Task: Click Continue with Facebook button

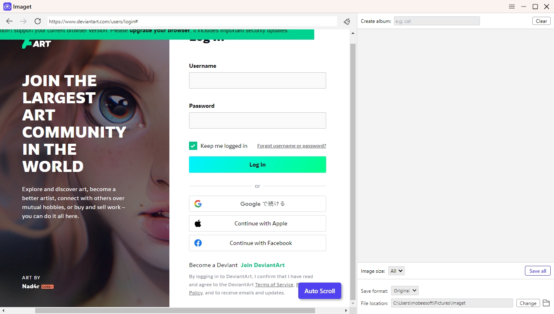Action: (257, 243)
